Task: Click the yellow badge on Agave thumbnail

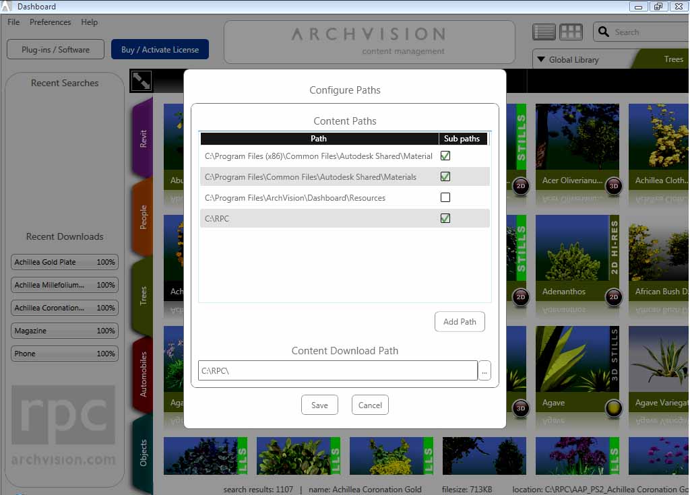Action: point(613,407)
